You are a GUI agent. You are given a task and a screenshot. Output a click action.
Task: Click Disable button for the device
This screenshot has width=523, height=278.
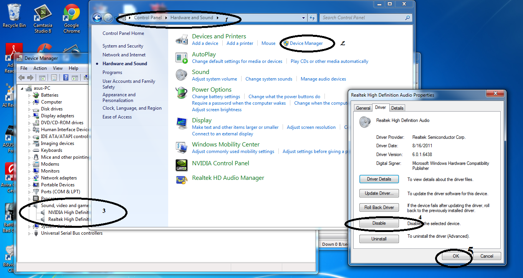click(x=379, y=223)
